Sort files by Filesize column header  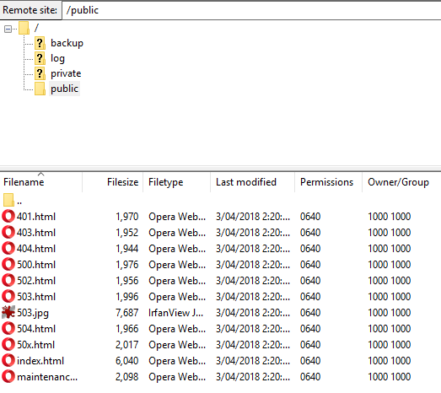coord(113,182)
